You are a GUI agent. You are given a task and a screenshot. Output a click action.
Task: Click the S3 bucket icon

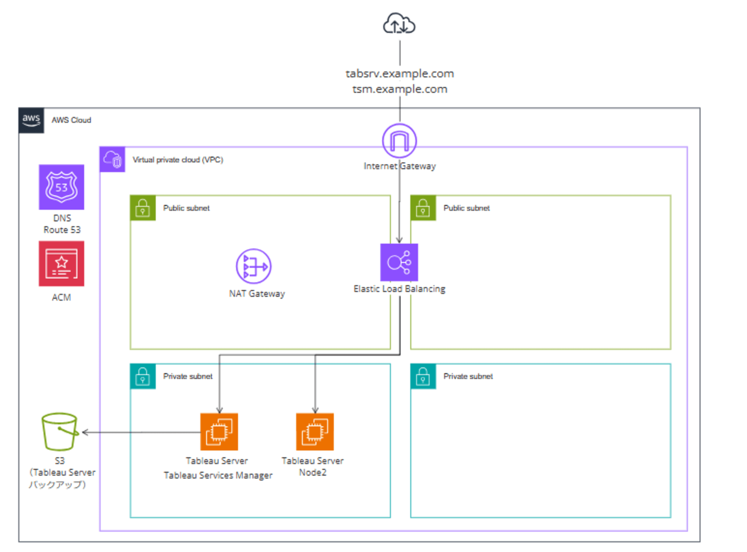[60, 431]
